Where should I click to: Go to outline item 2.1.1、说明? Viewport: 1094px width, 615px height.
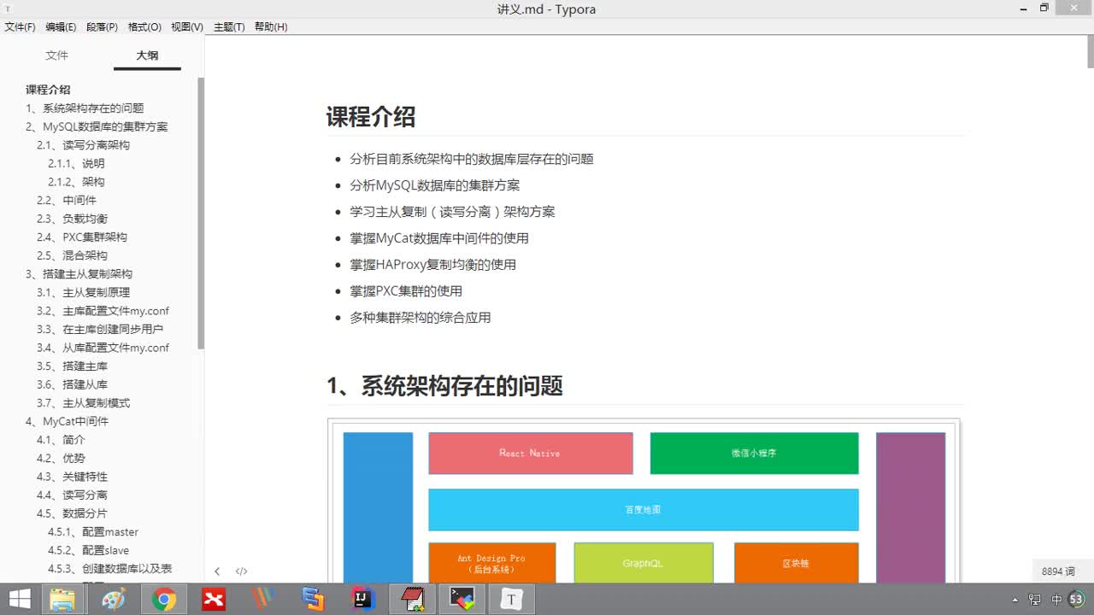(76, 163)
